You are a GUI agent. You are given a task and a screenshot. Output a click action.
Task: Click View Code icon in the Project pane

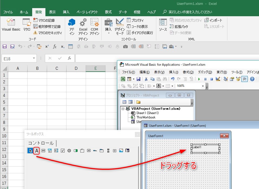click(124, 102)
